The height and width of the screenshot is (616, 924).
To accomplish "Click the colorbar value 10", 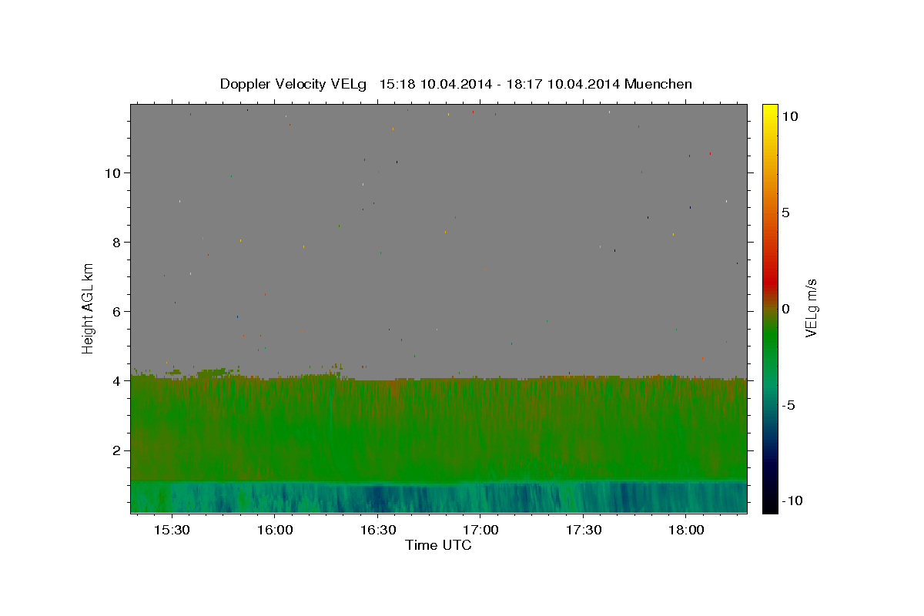I will pyautogui.click(x=789, y=116).
